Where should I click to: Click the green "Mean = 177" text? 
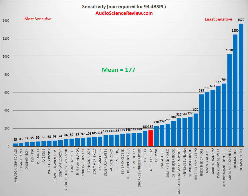click(119, 70)
